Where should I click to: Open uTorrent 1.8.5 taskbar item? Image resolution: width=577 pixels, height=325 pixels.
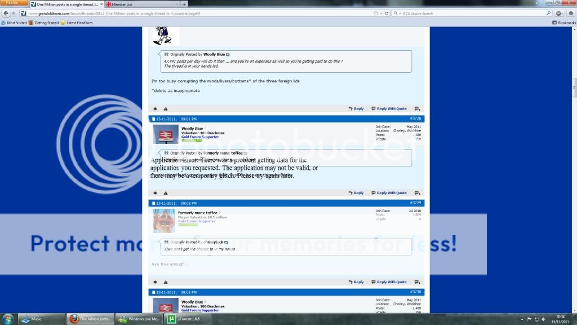tap(189, 319)
